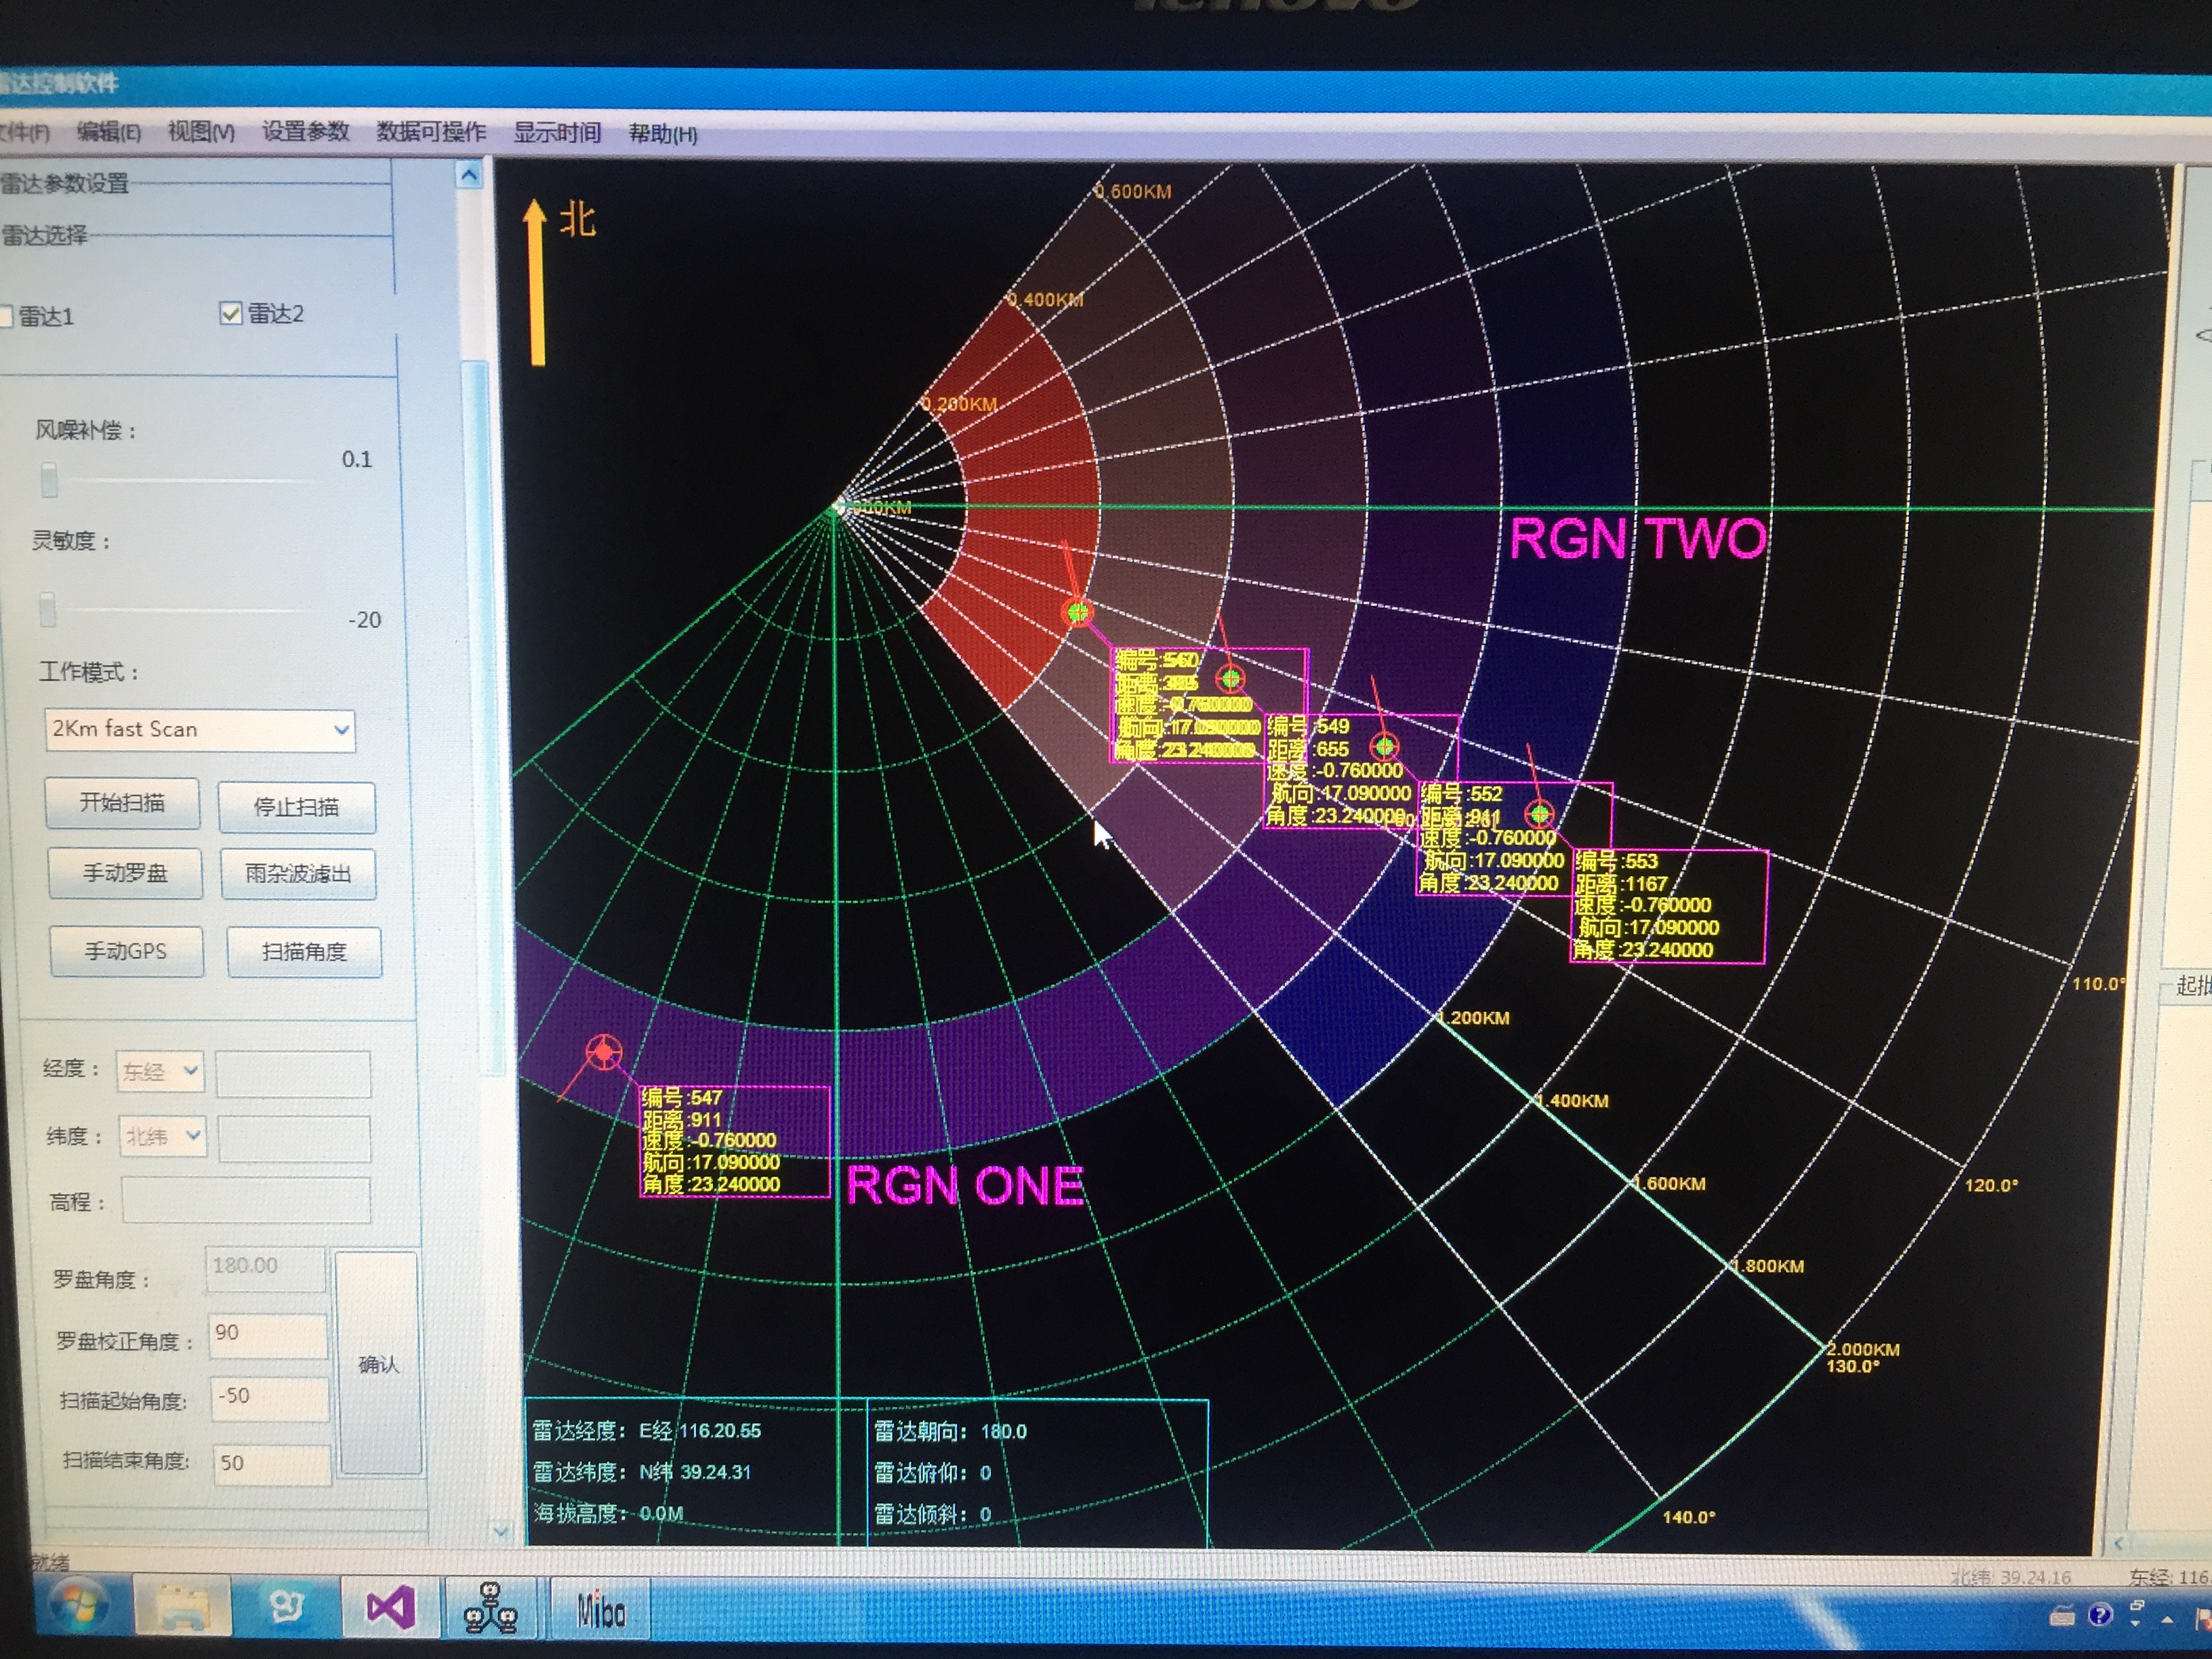The width and height of the screenshot is (2212, 1659).
Task: Click the left panel scroll-up arrow
Action: click(x=469, y=176)
